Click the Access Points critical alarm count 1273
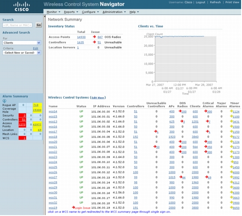This screenshot has height=216, width=242. click(x=22, y=125)
